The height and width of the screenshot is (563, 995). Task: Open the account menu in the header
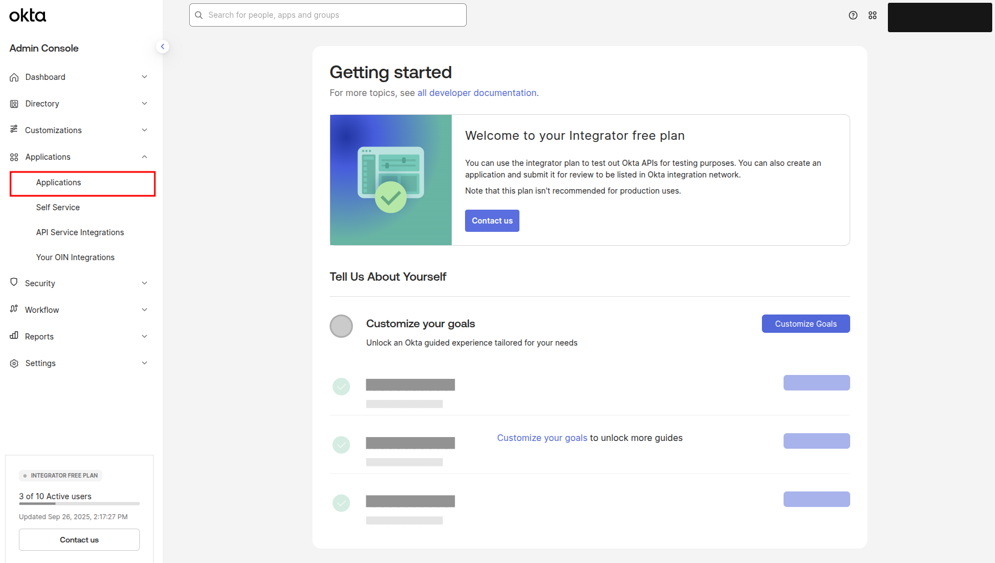click(x=940, y=17)
